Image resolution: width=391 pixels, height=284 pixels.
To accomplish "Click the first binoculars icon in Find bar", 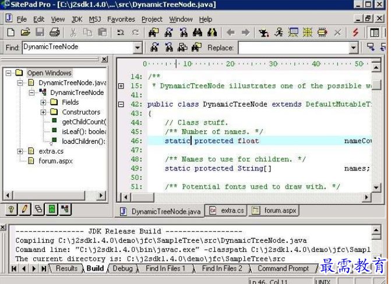I will coord(154,47).
